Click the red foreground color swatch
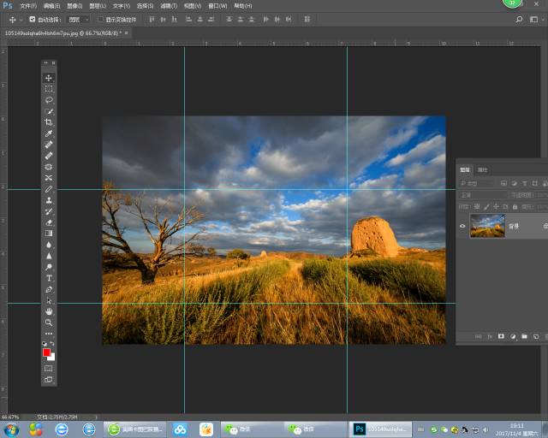 [47, 352]
